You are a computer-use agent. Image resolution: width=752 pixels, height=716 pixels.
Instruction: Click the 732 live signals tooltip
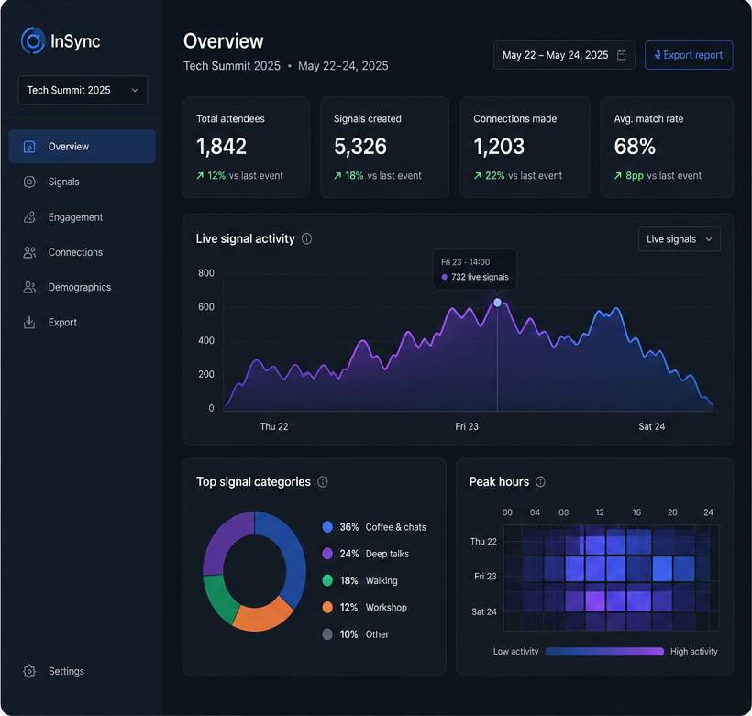pyautogui.click(x=475, y=270)
